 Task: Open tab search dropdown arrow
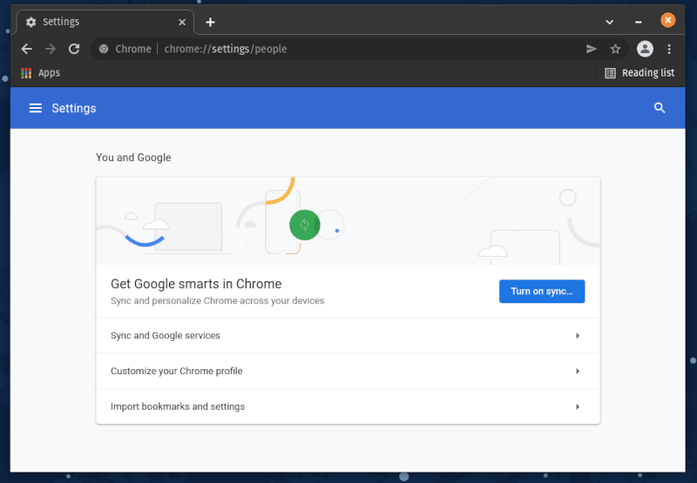609,21
